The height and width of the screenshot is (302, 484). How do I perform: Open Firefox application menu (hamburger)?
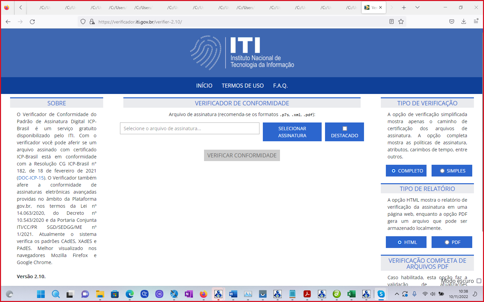(476, 21)
